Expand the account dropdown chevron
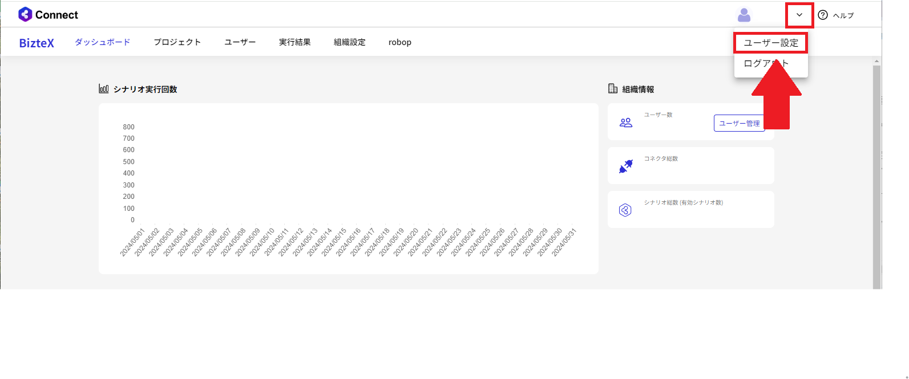 [x=799, y=15]
